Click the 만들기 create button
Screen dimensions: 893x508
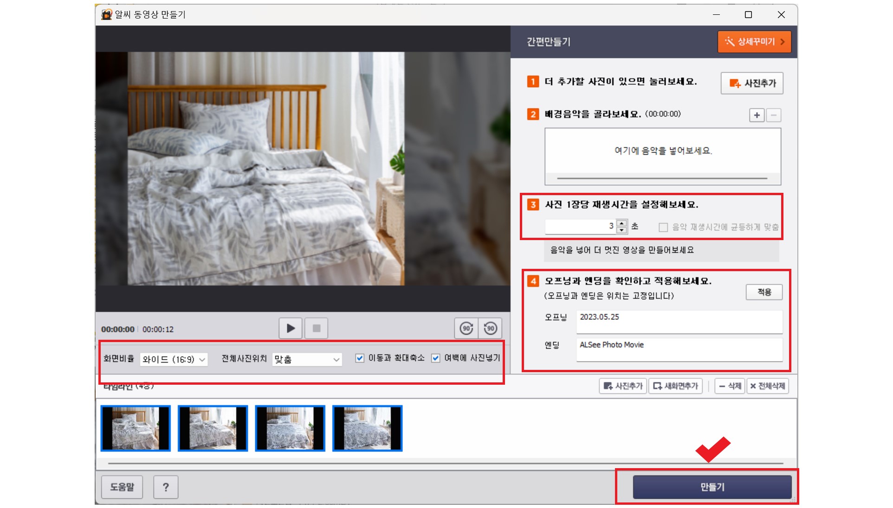[712, 487]
